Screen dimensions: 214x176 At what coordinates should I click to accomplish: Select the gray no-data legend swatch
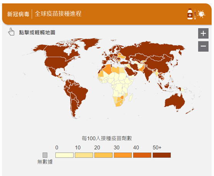tap(45, 155)
